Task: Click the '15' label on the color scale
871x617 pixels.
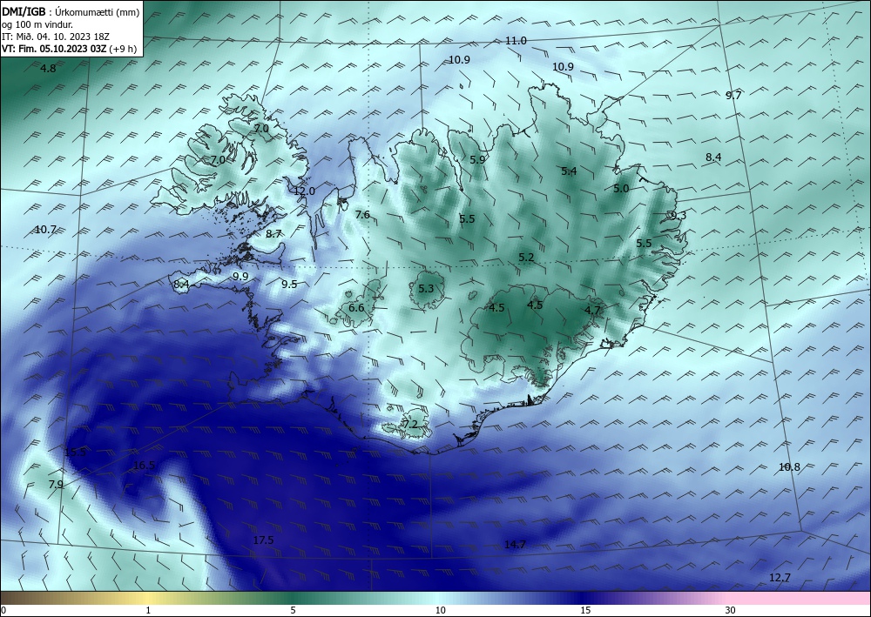Action: pyautogui.click(x=585, y=611)
